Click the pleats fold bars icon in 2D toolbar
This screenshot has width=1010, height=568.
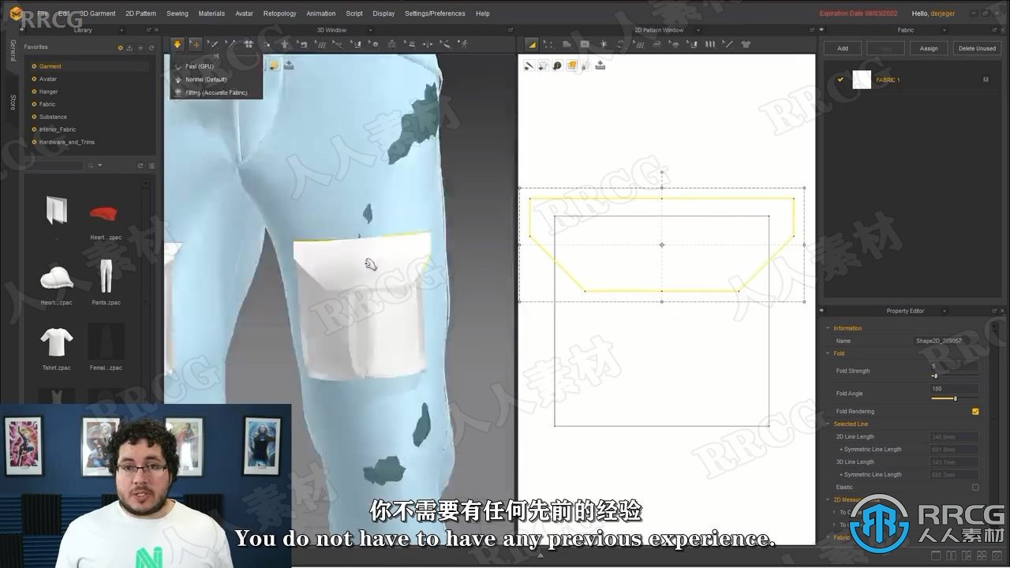coord(710,44)
